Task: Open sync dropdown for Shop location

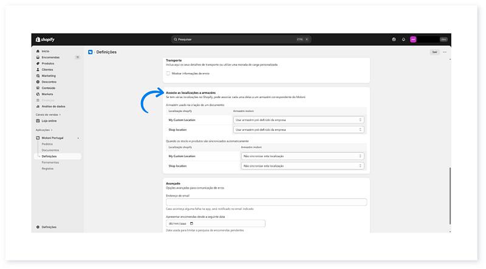Action: 303,166
